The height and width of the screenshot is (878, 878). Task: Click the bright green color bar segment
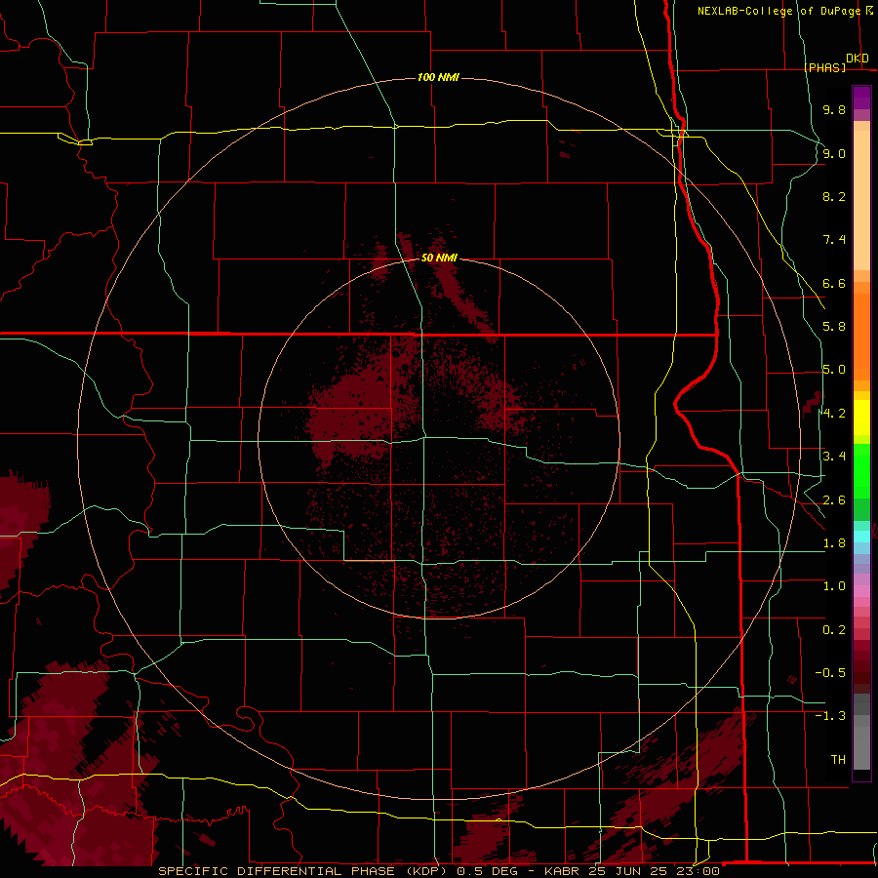(861, 470)
